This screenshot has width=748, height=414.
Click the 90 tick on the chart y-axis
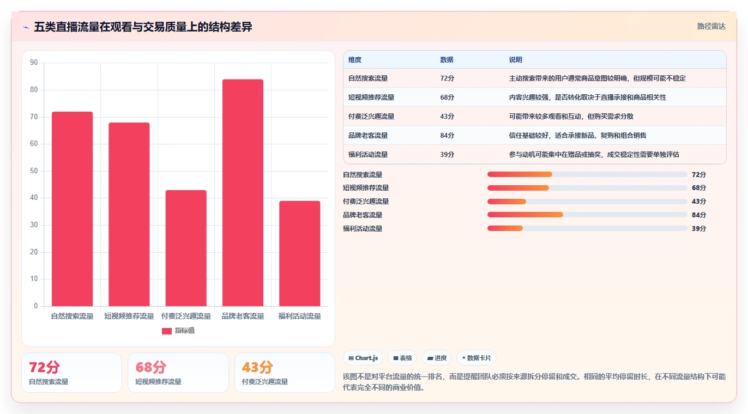pyautogui.click(x=34, y=63)
